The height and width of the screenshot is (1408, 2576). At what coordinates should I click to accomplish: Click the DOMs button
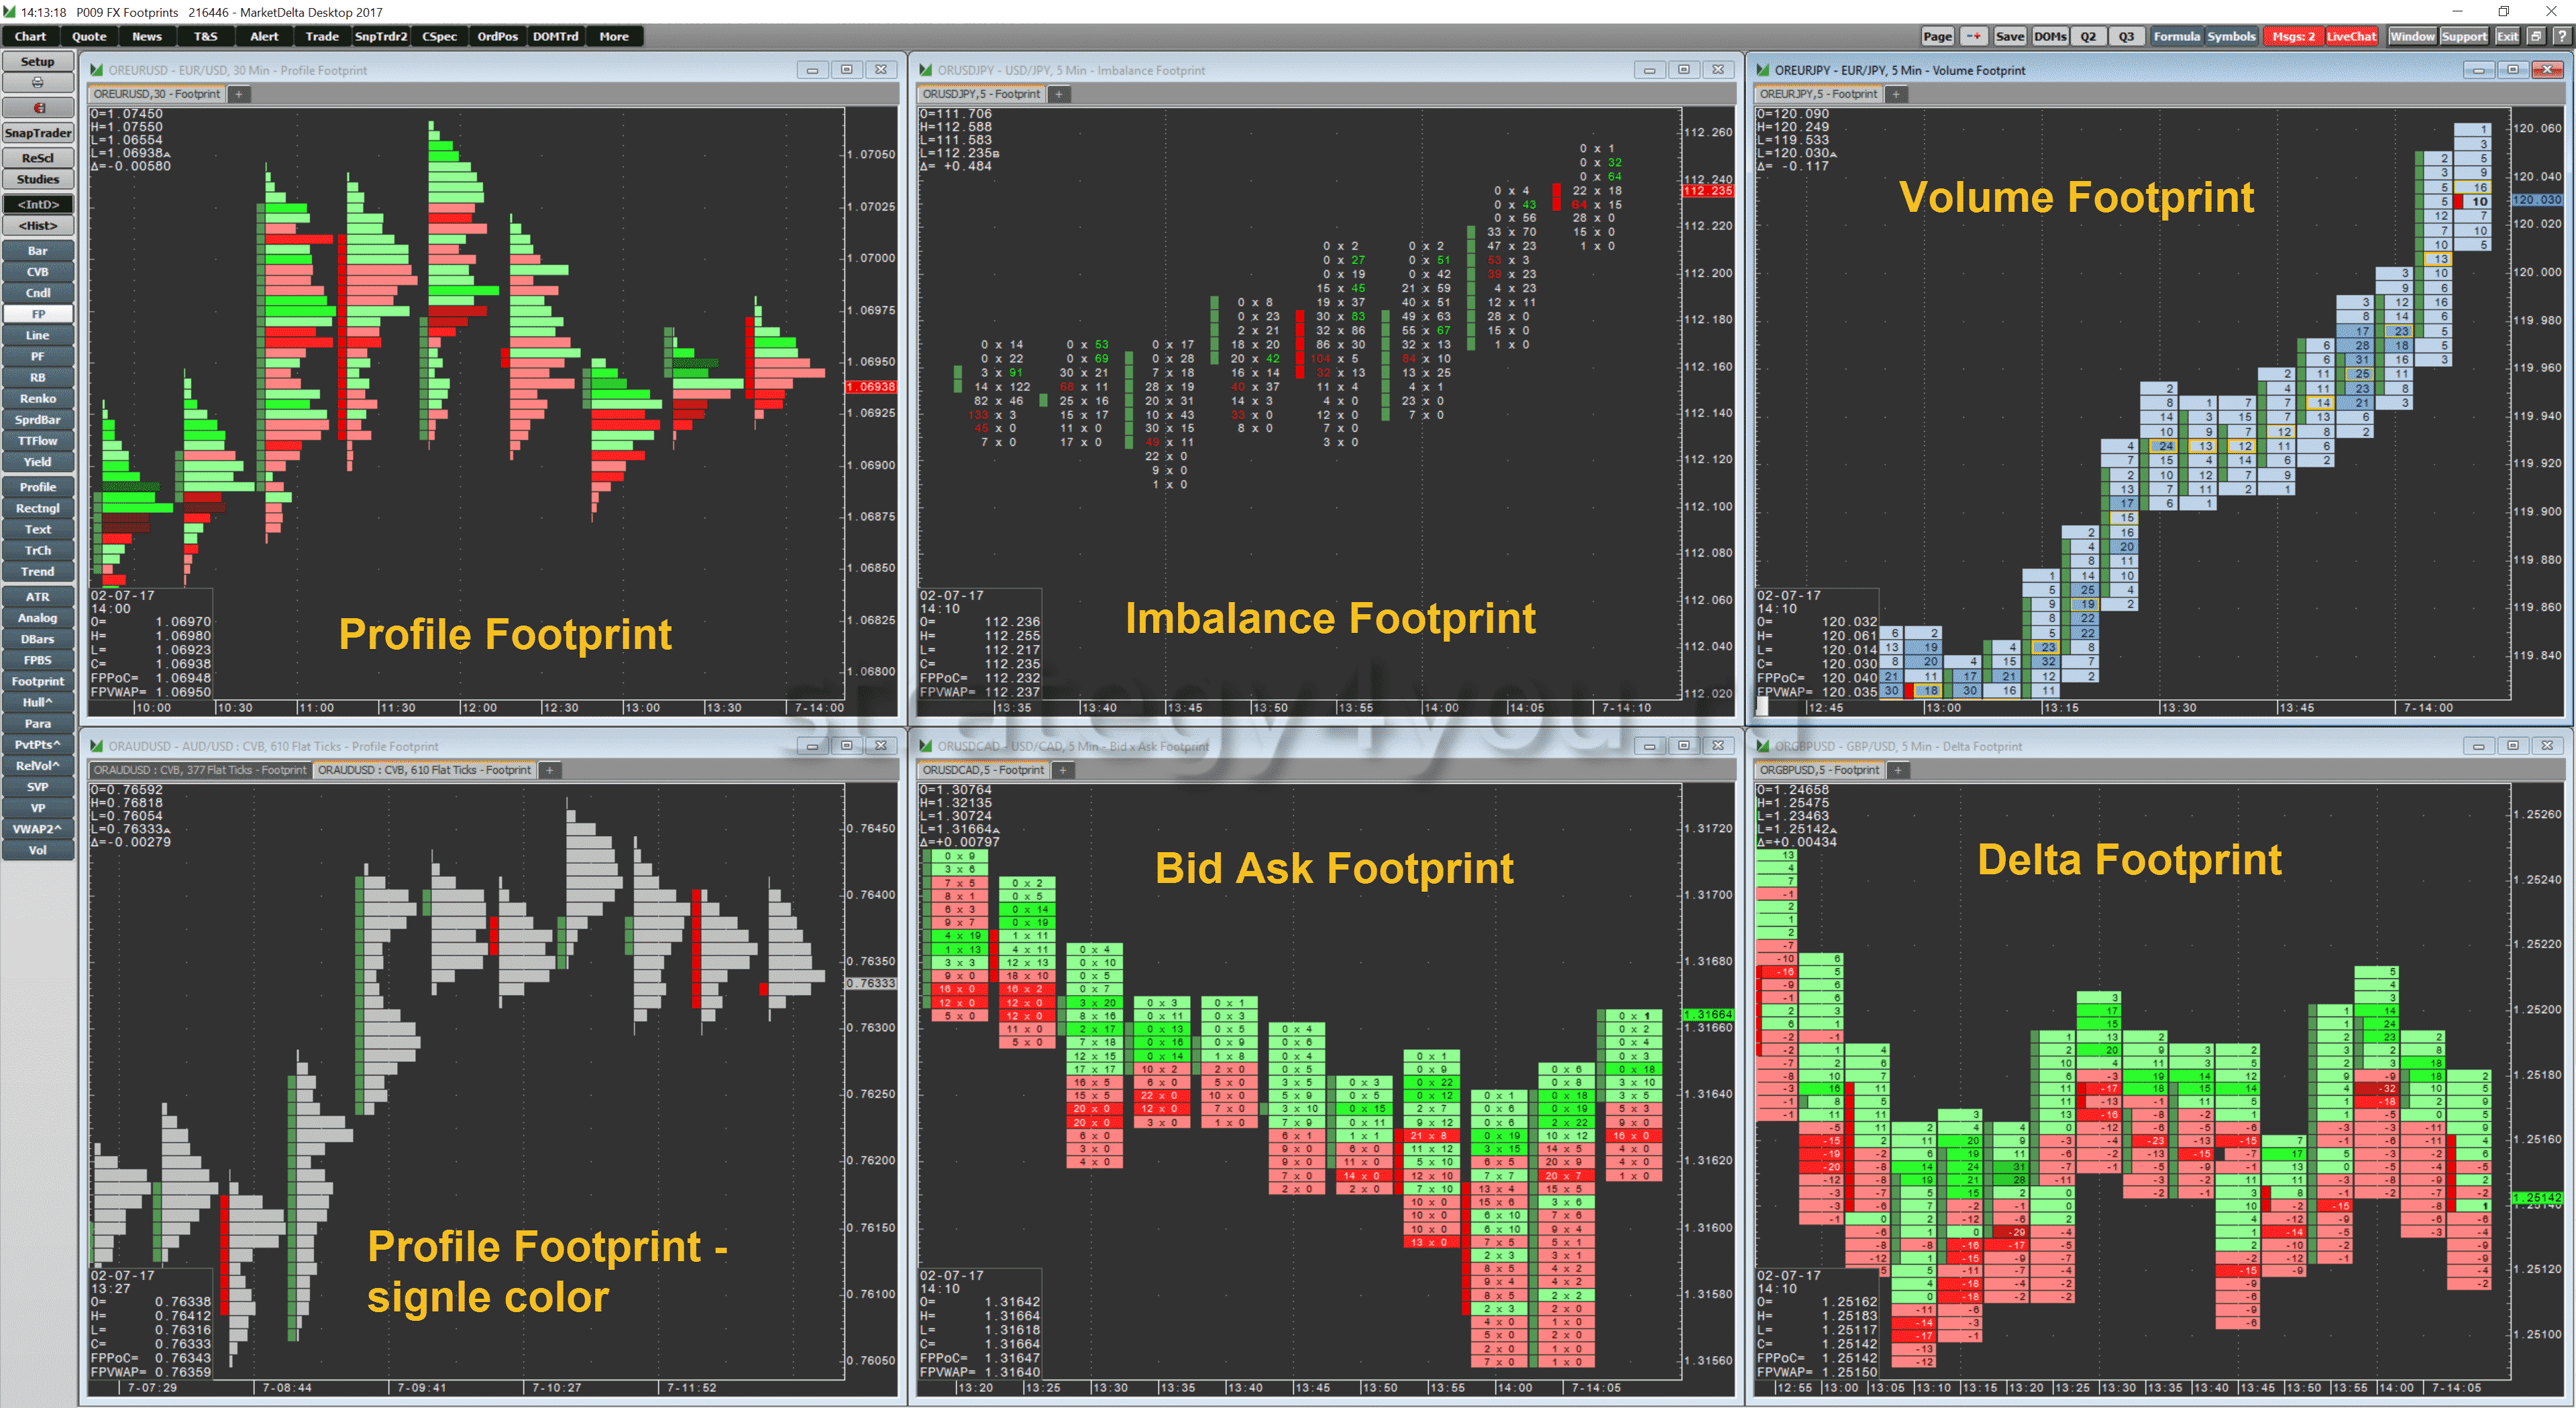[2050, 36]
